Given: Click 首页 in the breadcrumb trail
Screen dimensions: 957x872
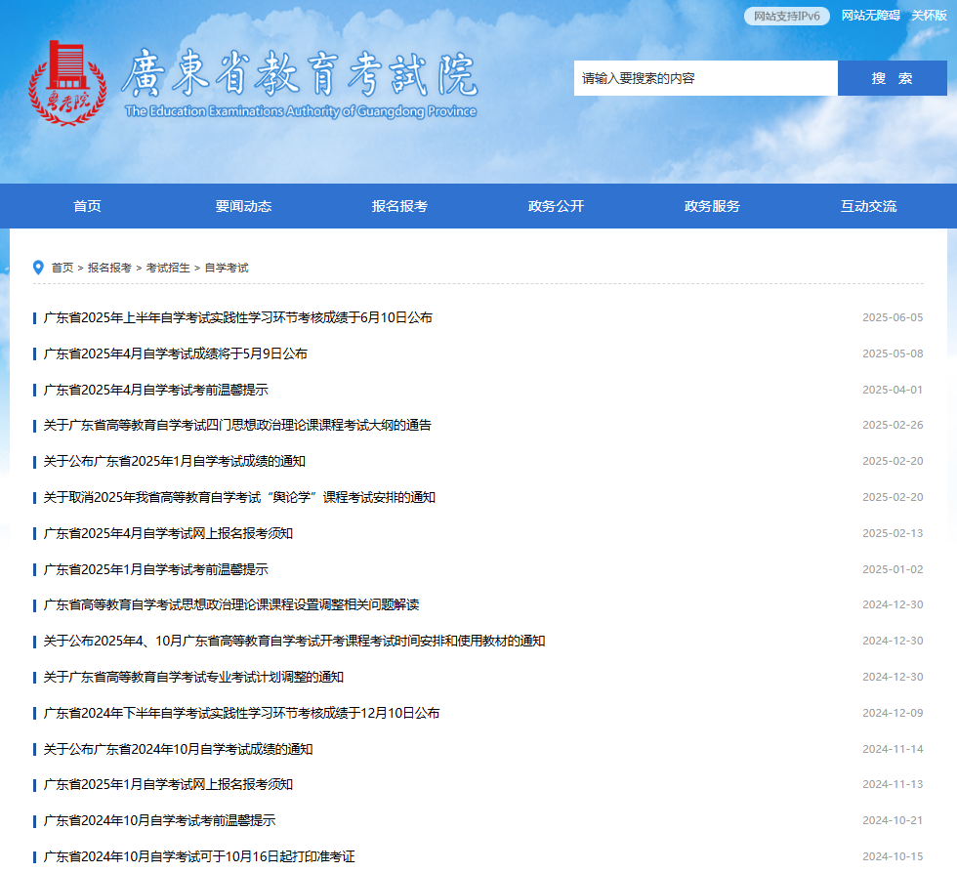Looking at the screenshot, I should click(62, 268).
